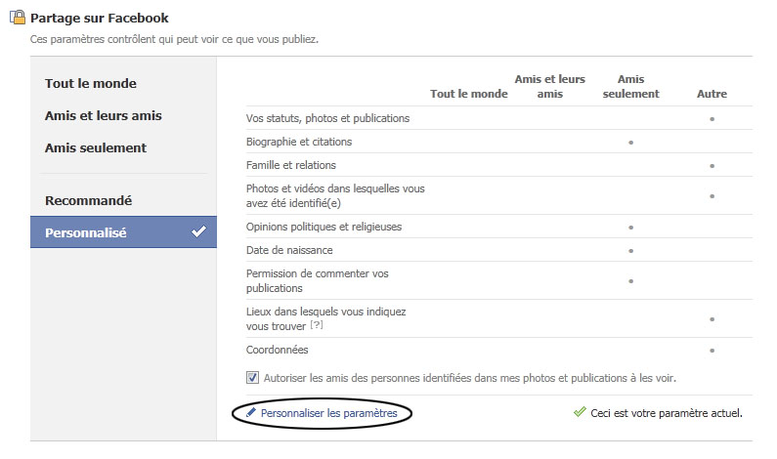Click the Autre dot for Famille et relations
777x459 pixels.
coord(712,165)
